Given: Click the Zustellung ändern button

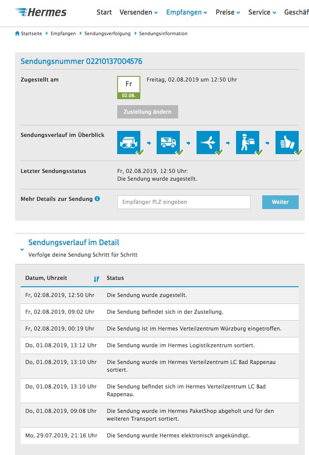Looking at the screenshot, I should 148,112.
